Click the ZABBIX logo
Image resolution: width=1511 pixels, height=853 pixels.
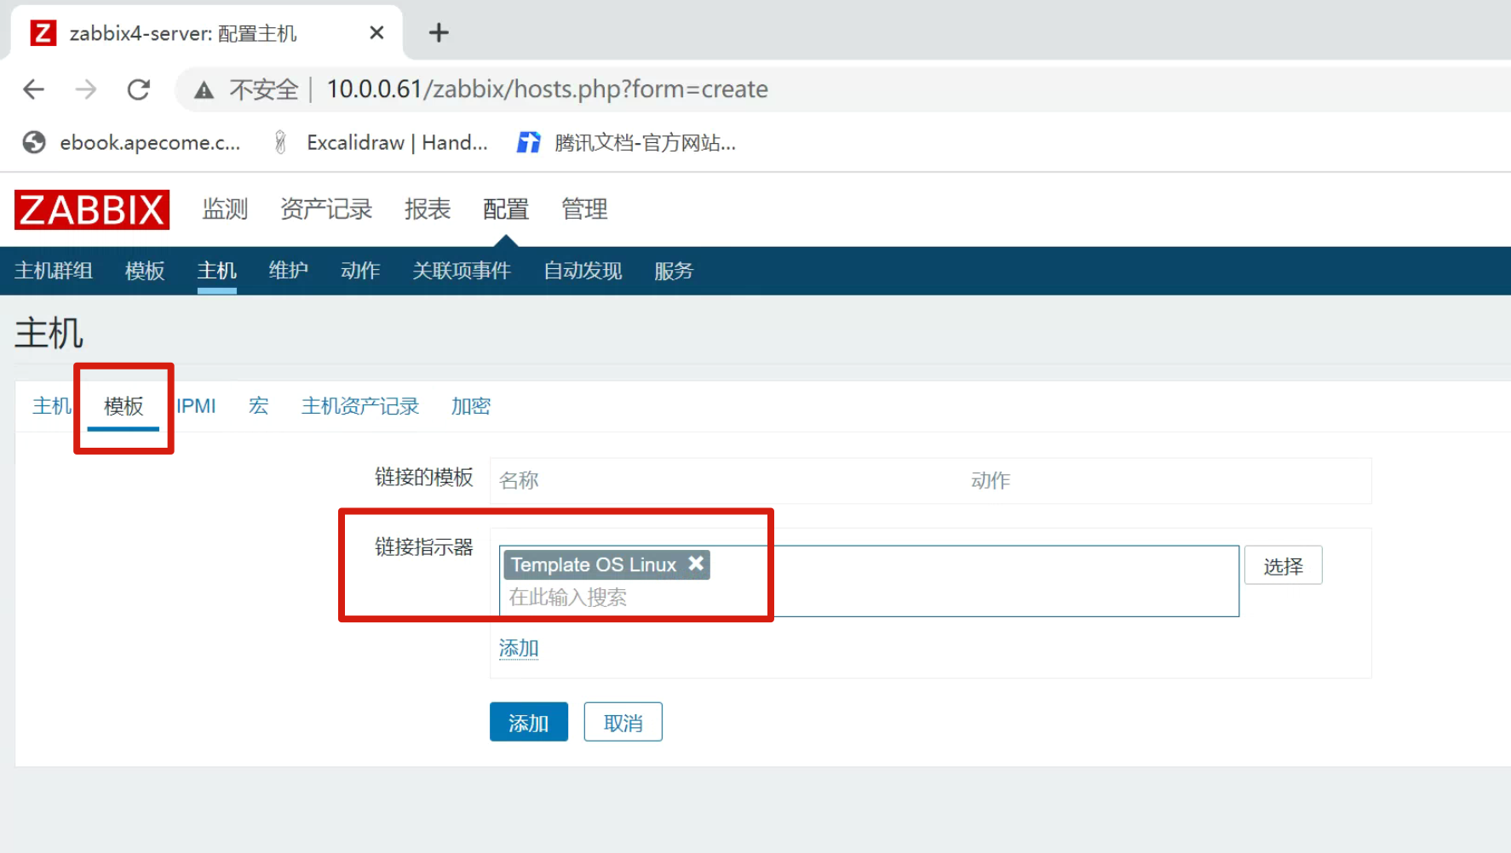92,209
